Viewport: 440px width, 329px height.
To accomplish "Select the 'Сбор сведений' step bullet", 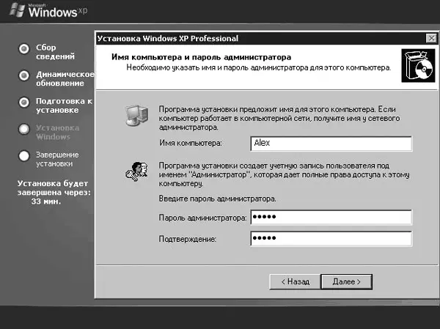I will (24, 48).
